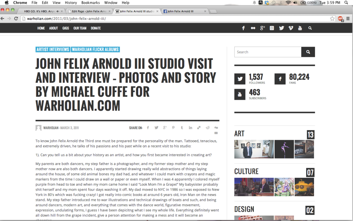Screen dimensions: 353x221
Task: Click the ART post count badge 13
Action: (x=311, y=135)
